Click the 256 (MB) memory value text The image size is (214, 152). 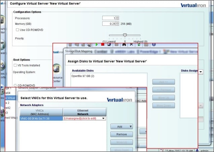(x=126, y=24)
